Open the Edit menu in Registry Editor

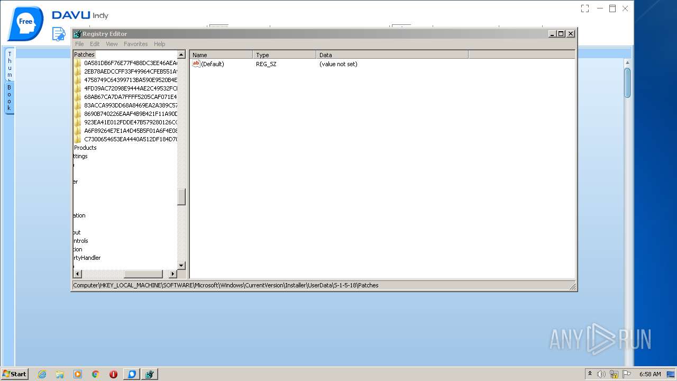click(x=95, y=44)
